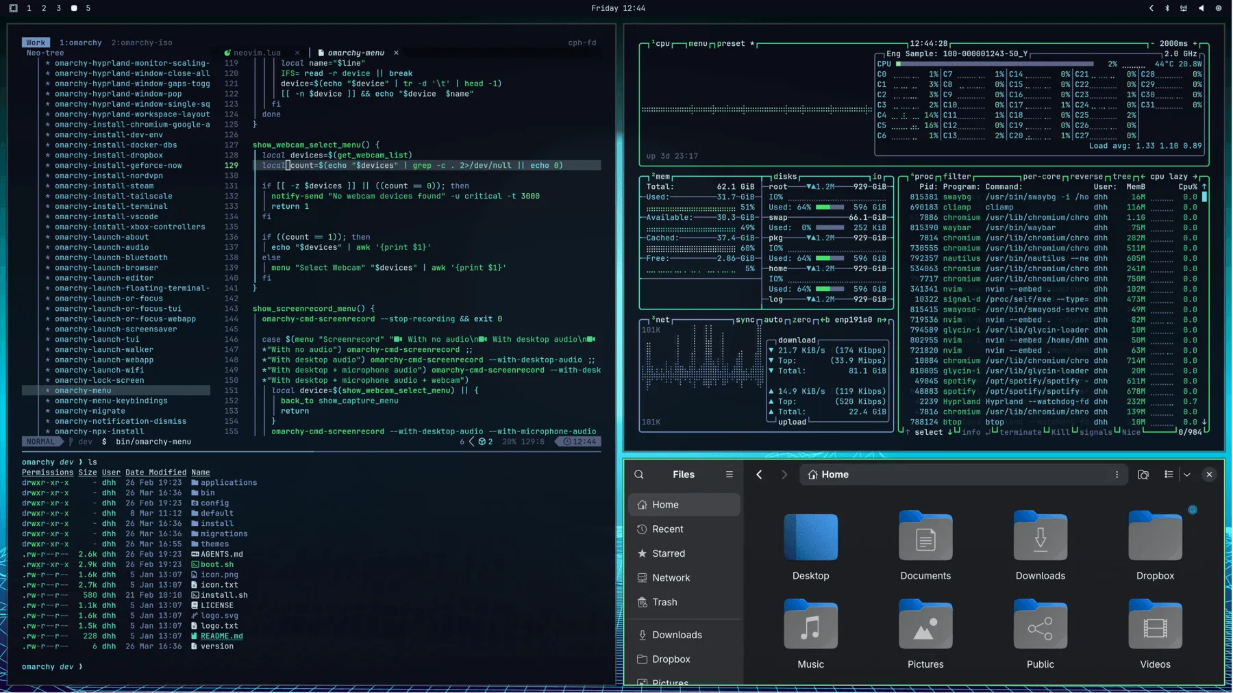Switch to workspace 2 in the top bar
Screen dimensions: 1233x693
pyautogui.click(x=44, y=8)
